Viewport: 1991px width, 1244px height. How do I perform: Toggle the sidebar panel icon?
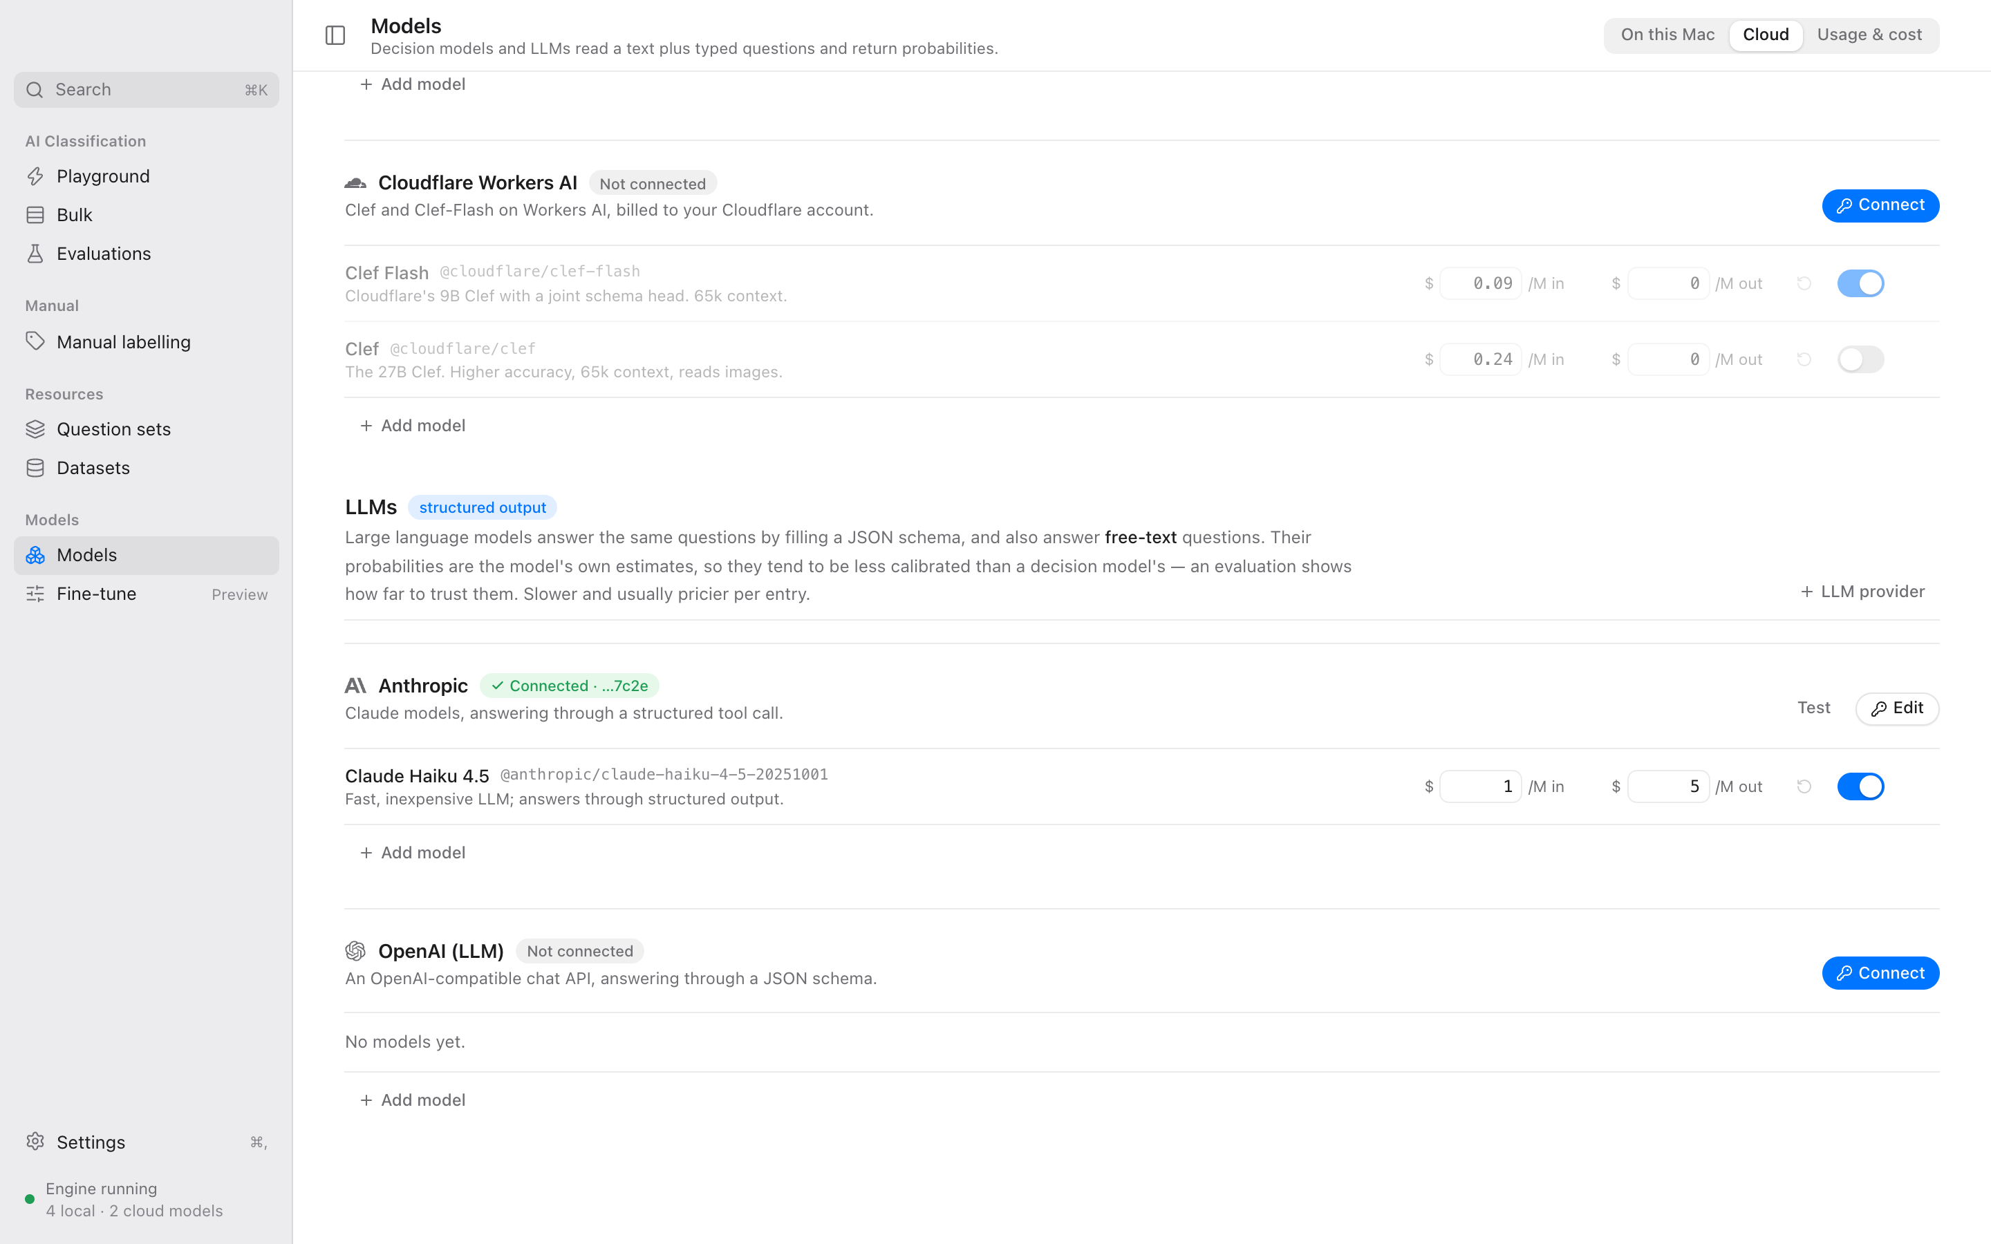[x=335, y=35]
